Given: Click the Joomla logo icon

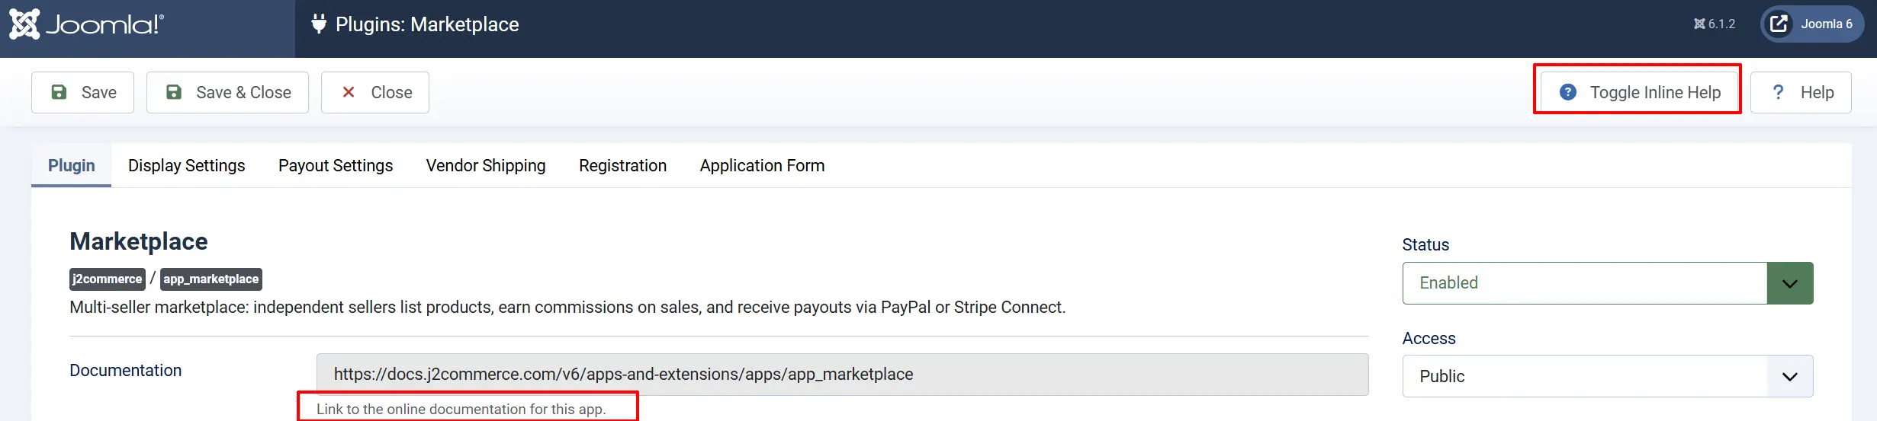Looking at the screenshot, I should 24,24.
